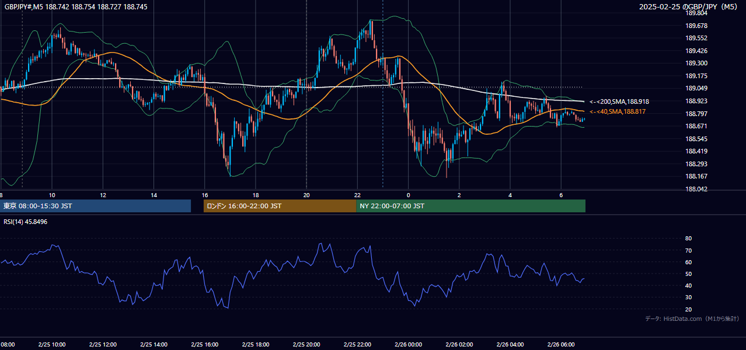Click price axis value 188.923
Viewport: 746px width, 350px height.
(x=696, y=101)
